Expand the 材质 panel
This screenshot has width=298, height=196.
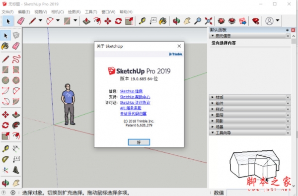250,97
